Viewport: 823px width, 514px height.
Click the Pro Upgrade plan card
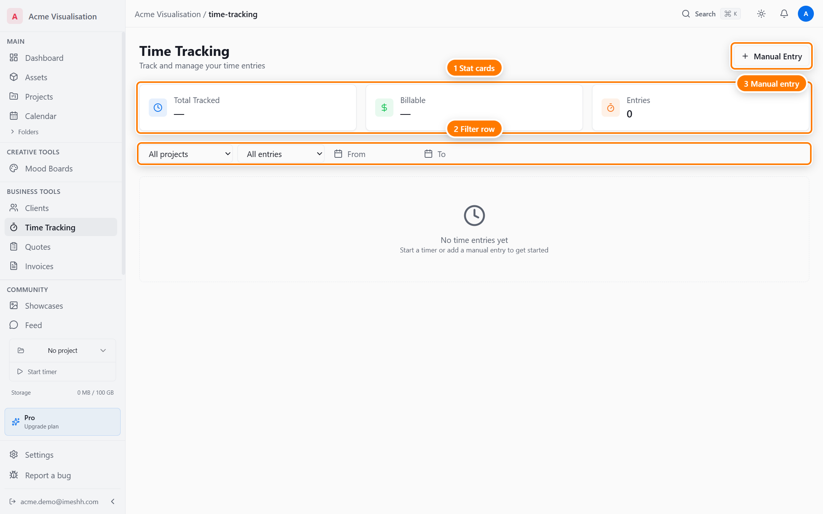point(62,422)
